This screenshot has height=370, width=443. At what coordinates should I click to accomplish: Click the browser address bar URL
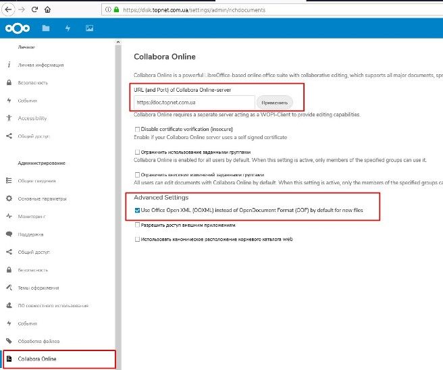pyautogui.click(x=194, y=10)
